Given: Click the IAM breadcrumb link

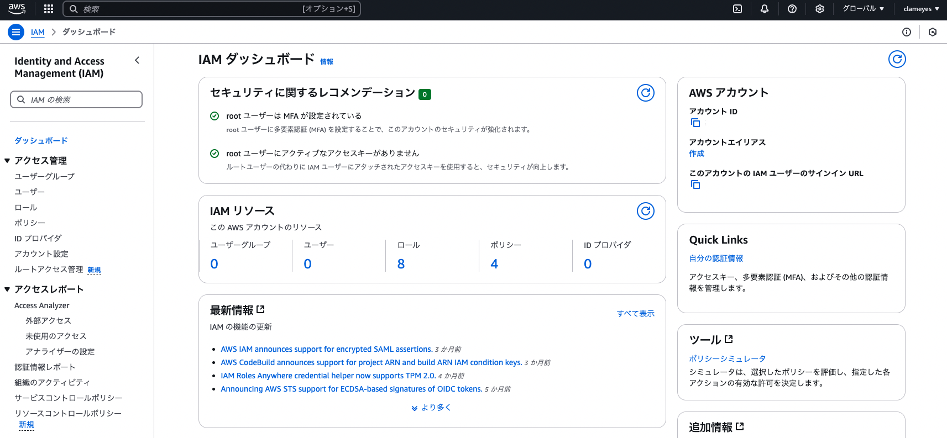Looking at the screenshot, I should point(38,32).
